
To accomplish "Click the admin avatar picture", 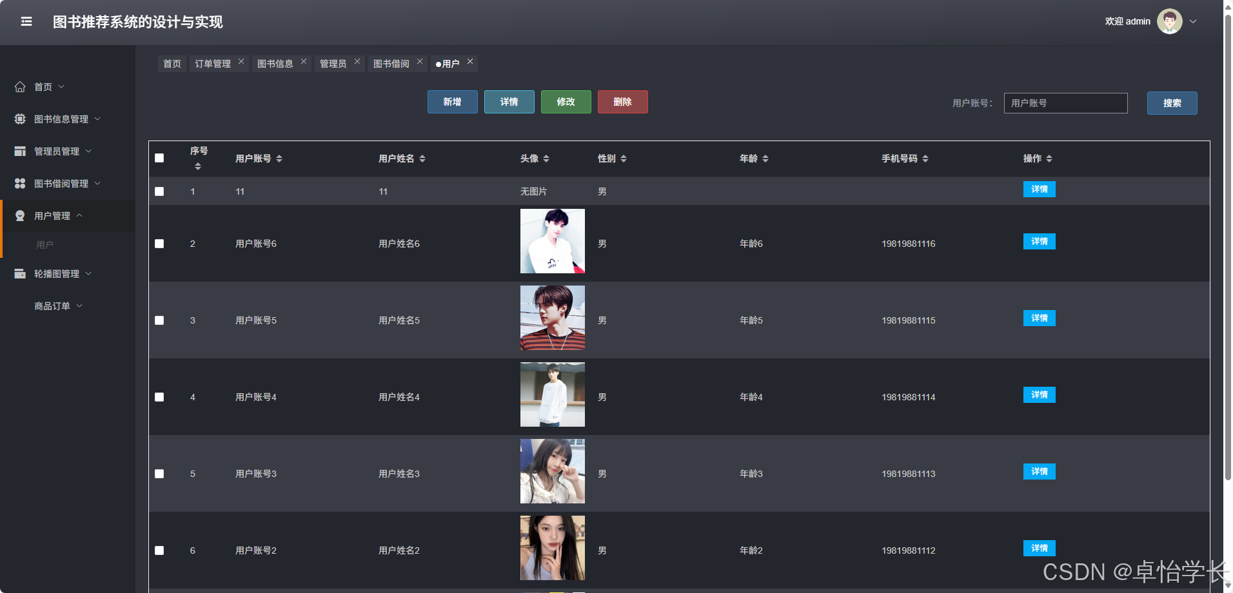I will [1169, 21].
